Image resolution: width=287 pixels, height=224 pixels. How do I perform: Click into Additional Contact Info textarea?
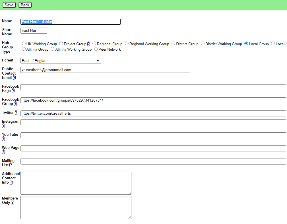coord(76,183)
